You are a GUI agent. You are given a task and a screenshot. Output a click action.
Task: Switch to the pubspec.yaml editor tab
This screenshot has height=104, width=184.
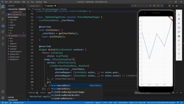(x=34, y=6)
